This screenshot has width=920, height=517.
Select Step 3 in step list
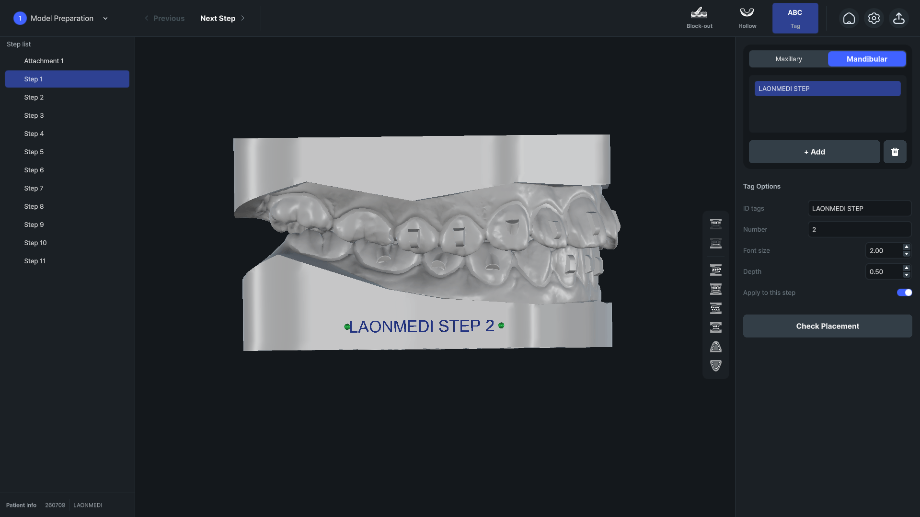tap(67, 115)
